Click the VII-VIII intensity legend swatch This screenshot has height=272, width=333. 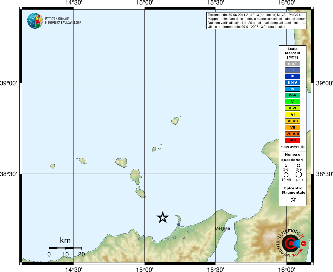[293, 134]
